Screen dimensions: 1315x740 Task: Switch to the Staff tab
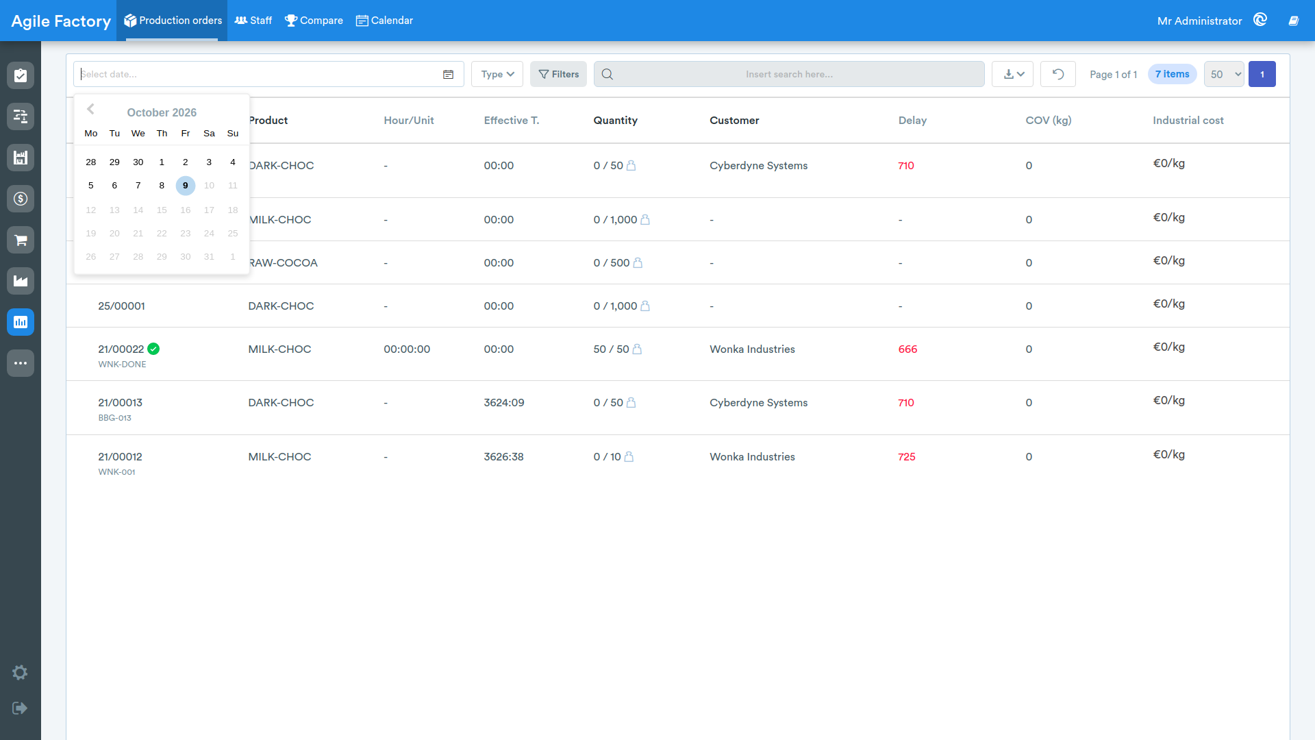click(x=253, y=21)
